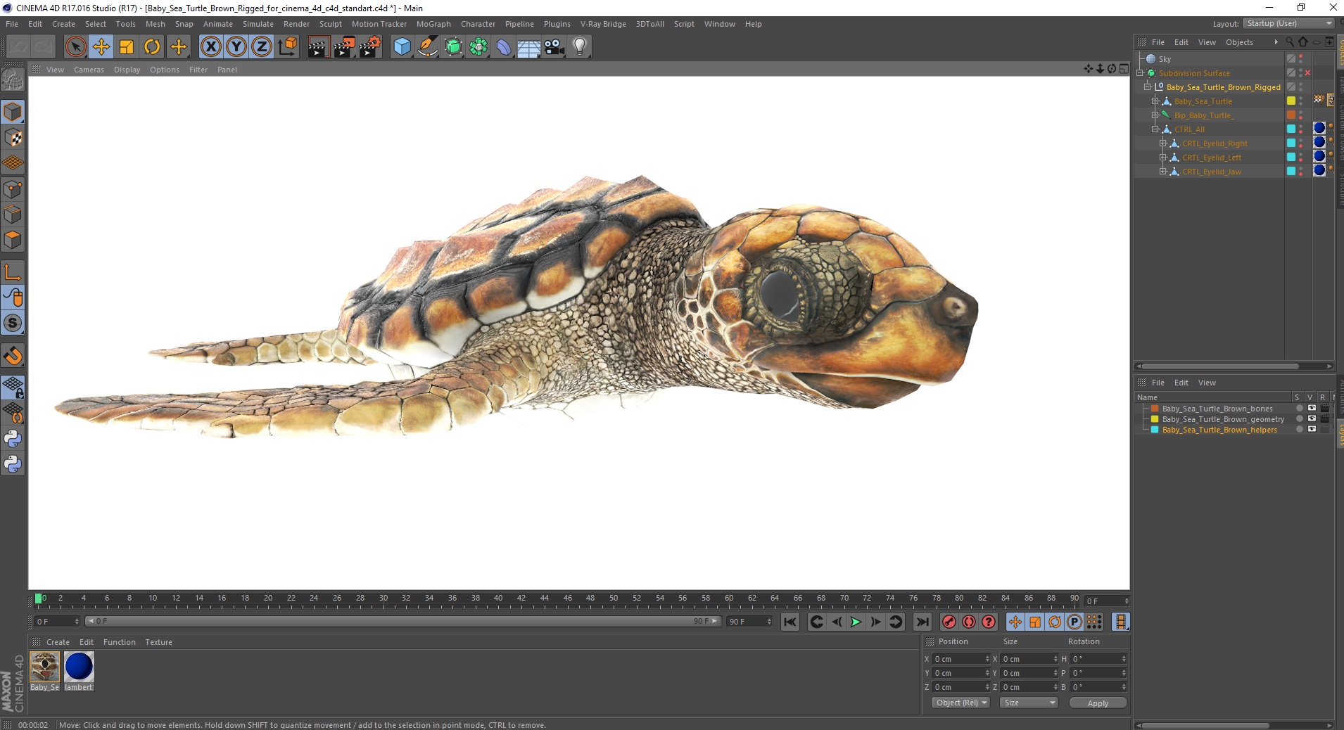
Task: Click orange layer color of Bip_Baby_Turtle_
Action: [x=1291, y=115]
